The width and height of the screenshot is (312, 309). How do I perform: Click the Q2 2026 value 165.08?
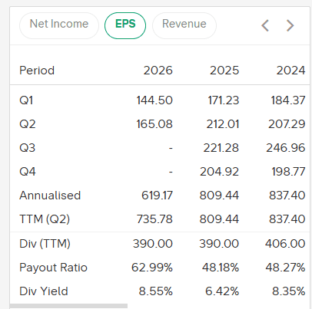154,124
